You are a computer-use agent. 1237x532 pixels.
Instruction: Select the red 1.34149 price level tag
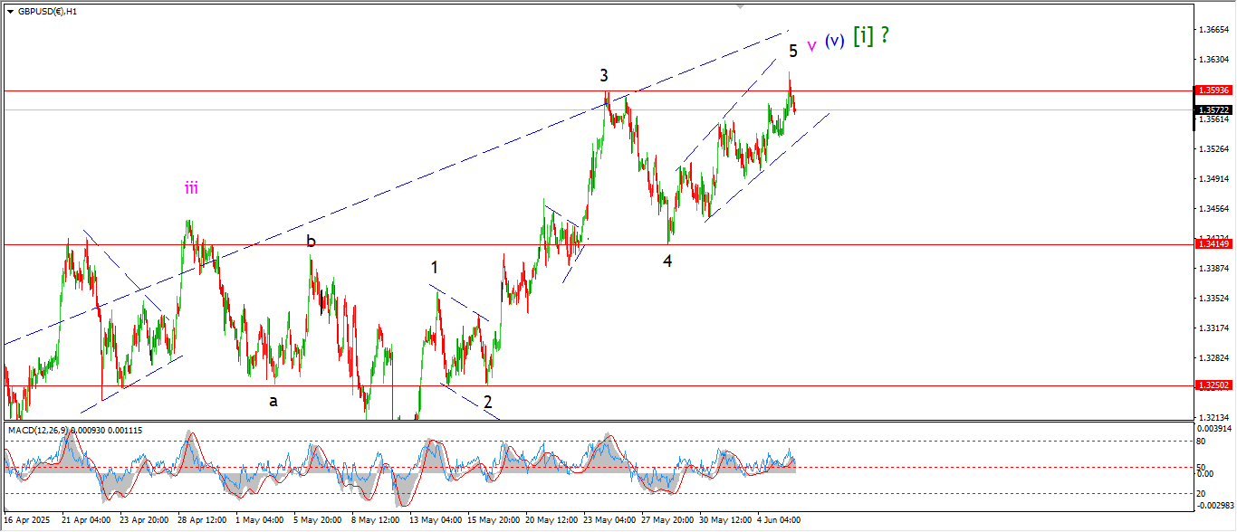pos(1213,243)
